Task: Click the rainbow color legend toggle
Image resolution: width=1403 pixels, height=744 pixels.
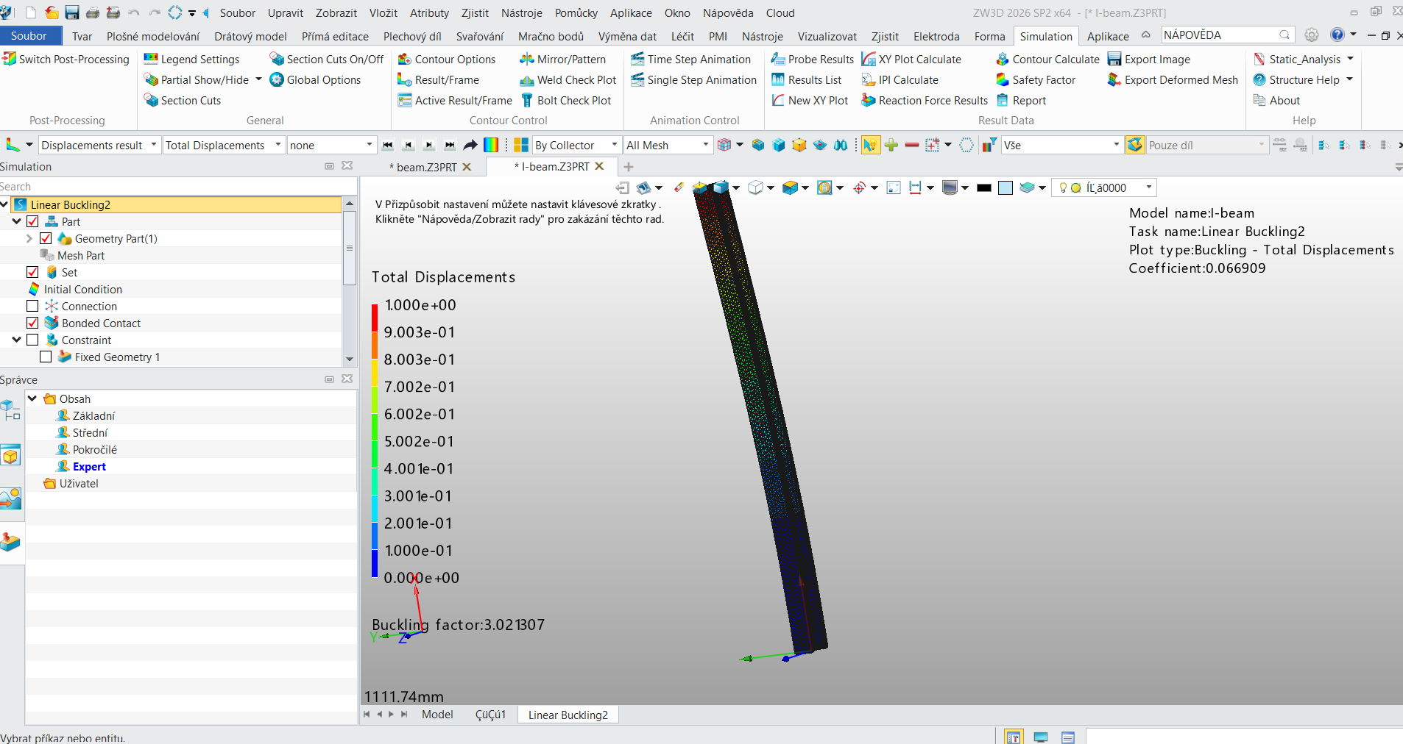Action: pyautogui.click(x=491, y=145)
